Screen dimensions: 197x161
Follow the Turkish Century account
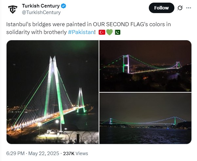[162, 8]
